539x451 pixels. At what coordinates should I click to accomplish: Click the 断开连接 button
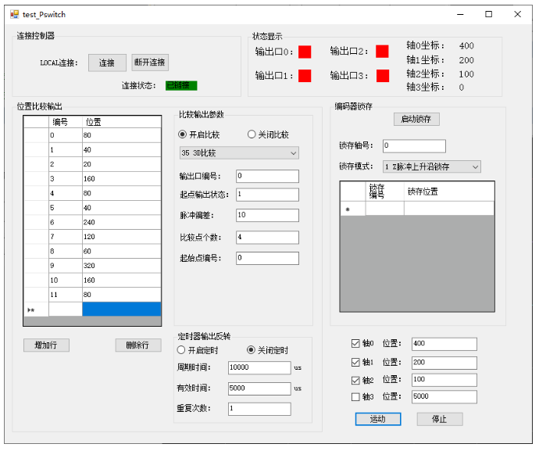pyautogui.click(x=150, y=63)
